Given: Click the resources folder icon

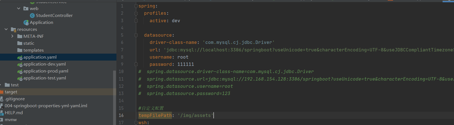Looking at the screenshot, I should point(13,29).
